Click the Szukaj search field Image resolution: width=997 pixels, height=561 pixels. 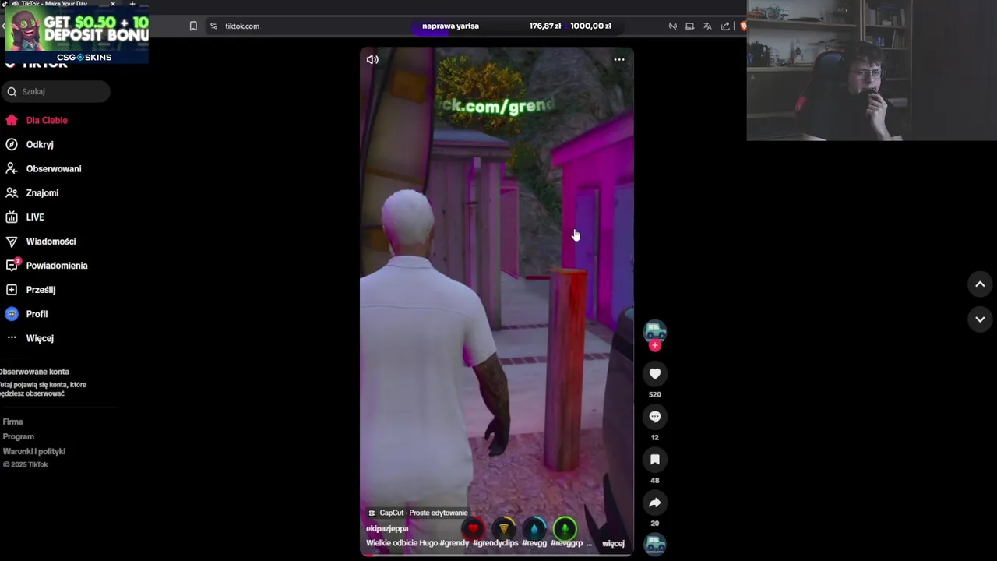[x=56, y=91]
